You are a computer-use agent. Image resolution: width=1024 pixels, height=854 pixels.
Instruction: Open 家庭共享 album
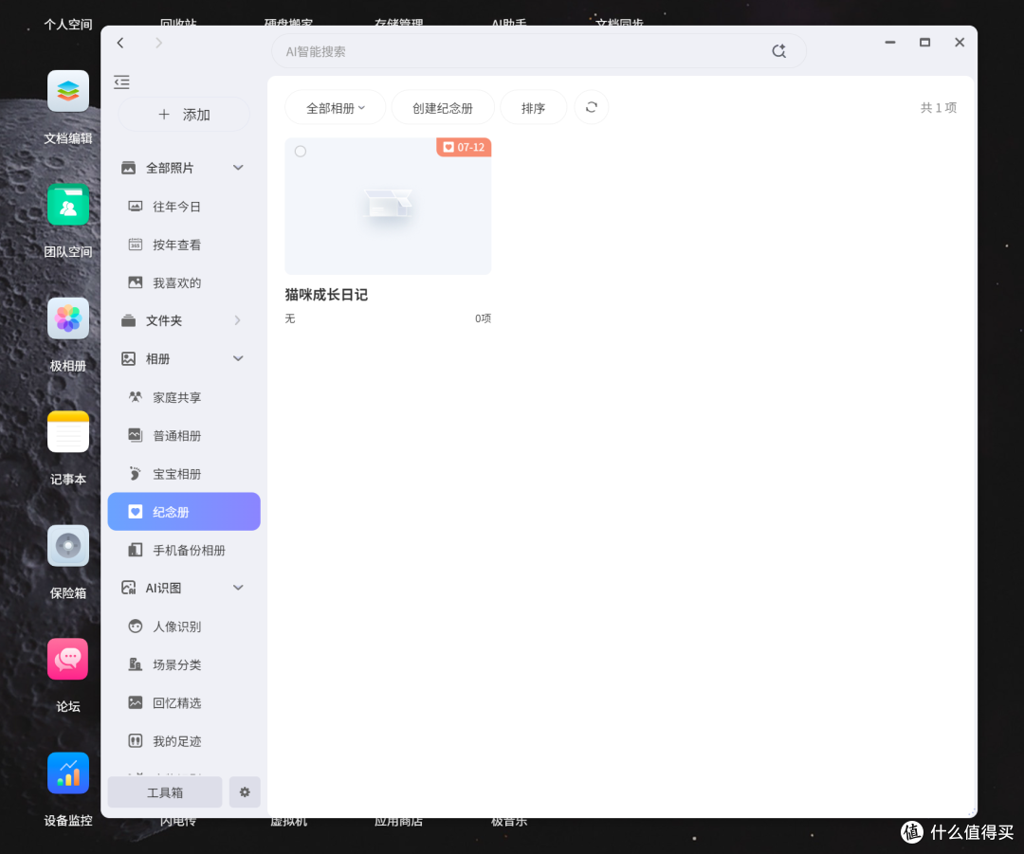click(x=184, y=398)
